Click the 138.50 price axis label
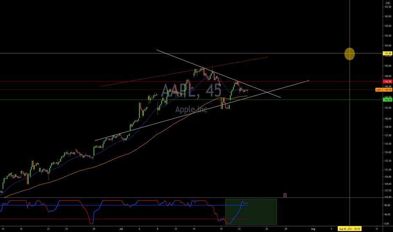Viewport: 393px width, 232px height. pos(388,127)
